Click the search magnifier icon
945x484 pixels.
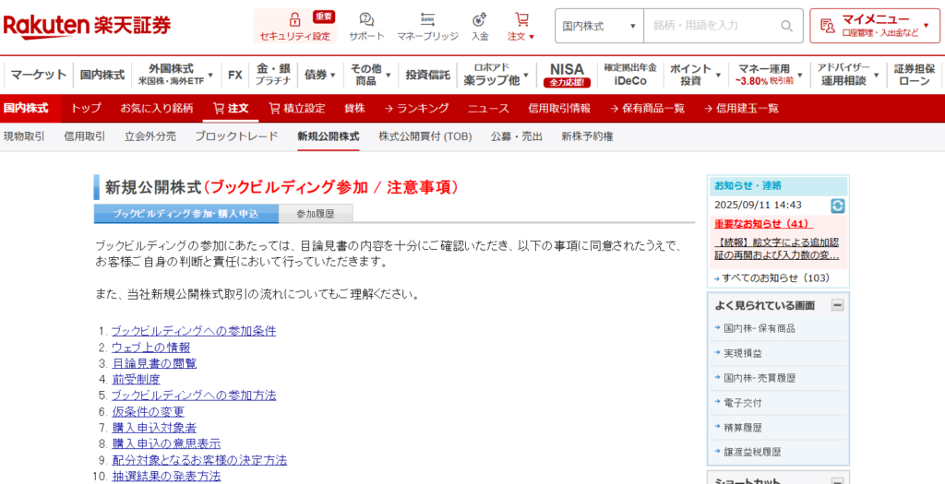[786, 26]
